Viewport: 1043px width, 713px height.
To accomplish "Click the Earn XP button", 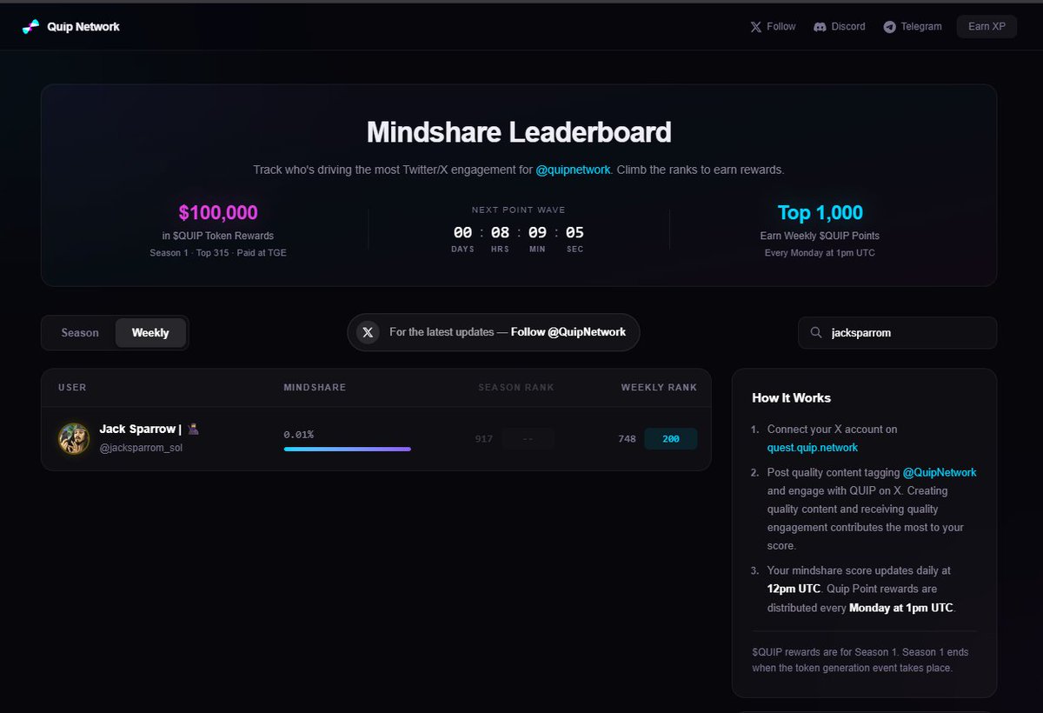I will (986, 26).
